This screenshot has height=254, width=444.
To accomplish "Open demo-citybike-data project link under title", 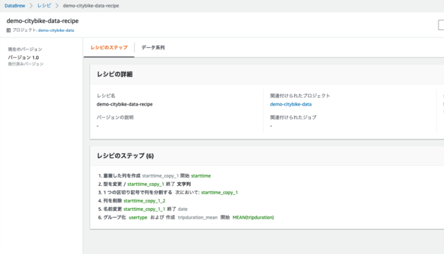I will [x=56, y=31].
